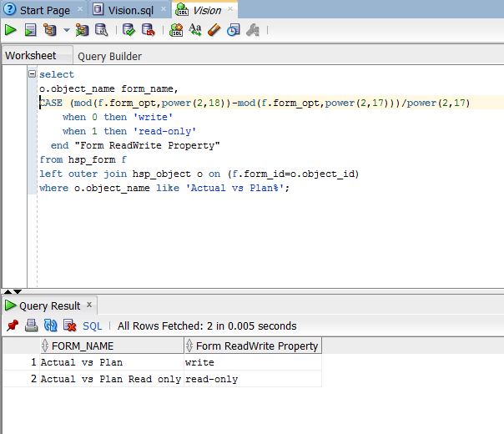Click the sort icon beside FORM_NAME
Viewport: 504px width, 434px height.
click(x=45, y=346)
